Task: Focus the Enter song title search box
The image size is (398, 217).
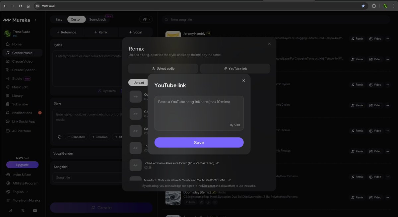Action: tap(276, 20)
